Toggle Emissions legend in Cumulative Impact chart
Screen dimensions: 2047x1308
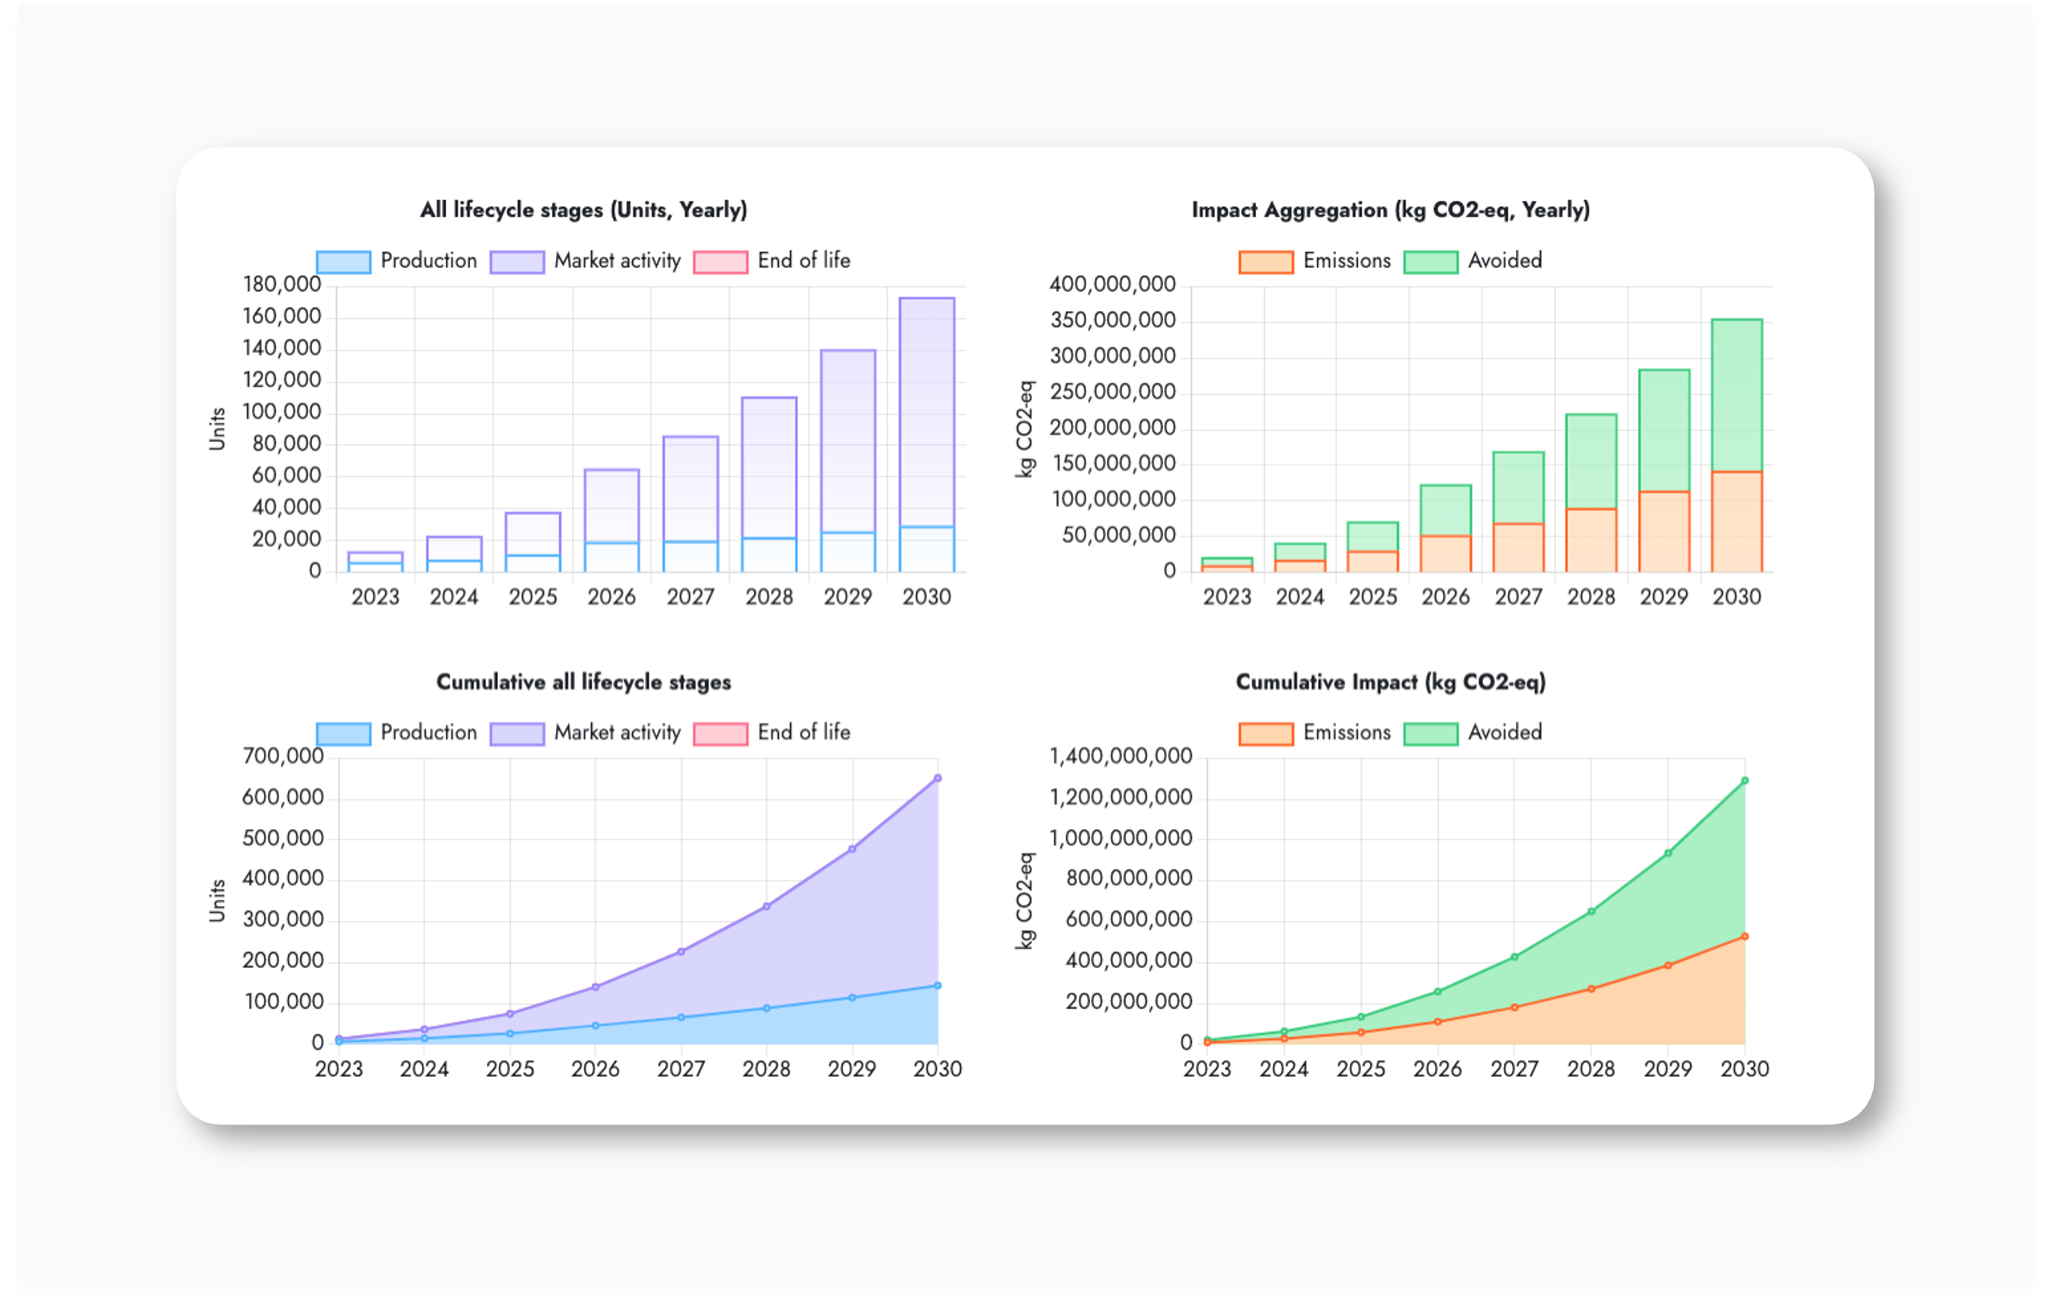[1315, 733]
